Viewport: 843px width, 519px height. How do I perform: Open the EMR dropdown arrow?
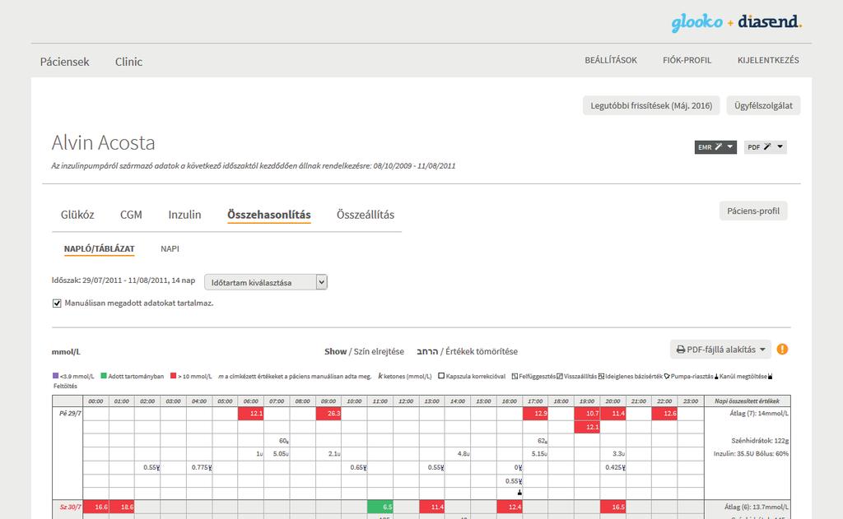(x=730, y=146)
